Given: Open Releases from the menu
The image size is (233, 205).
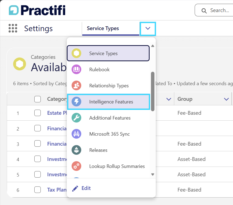Looking at the screenshot, I should click(x=108, y=150).
